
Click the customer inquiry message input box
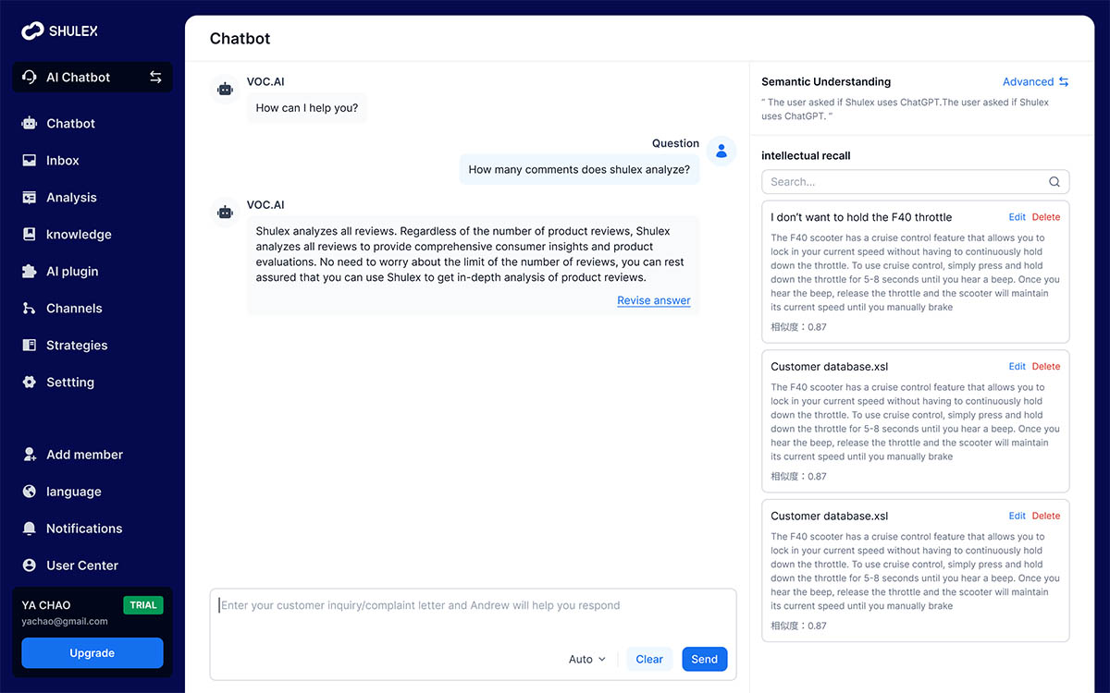coord(473,614)
